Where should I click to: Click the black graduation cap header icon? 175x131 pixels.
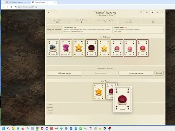(x=152, y=12)
